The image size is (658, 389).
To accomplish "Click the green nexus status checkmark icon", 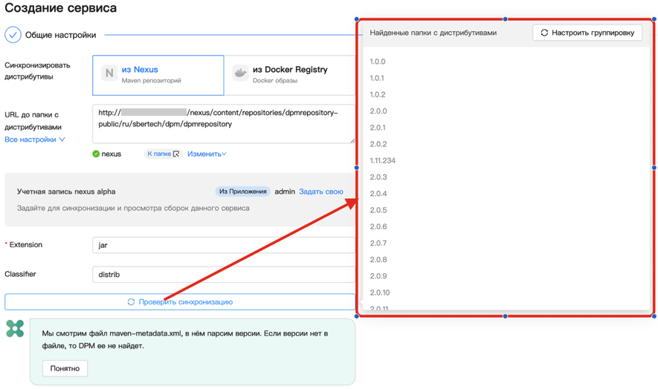I will point(96,154).
